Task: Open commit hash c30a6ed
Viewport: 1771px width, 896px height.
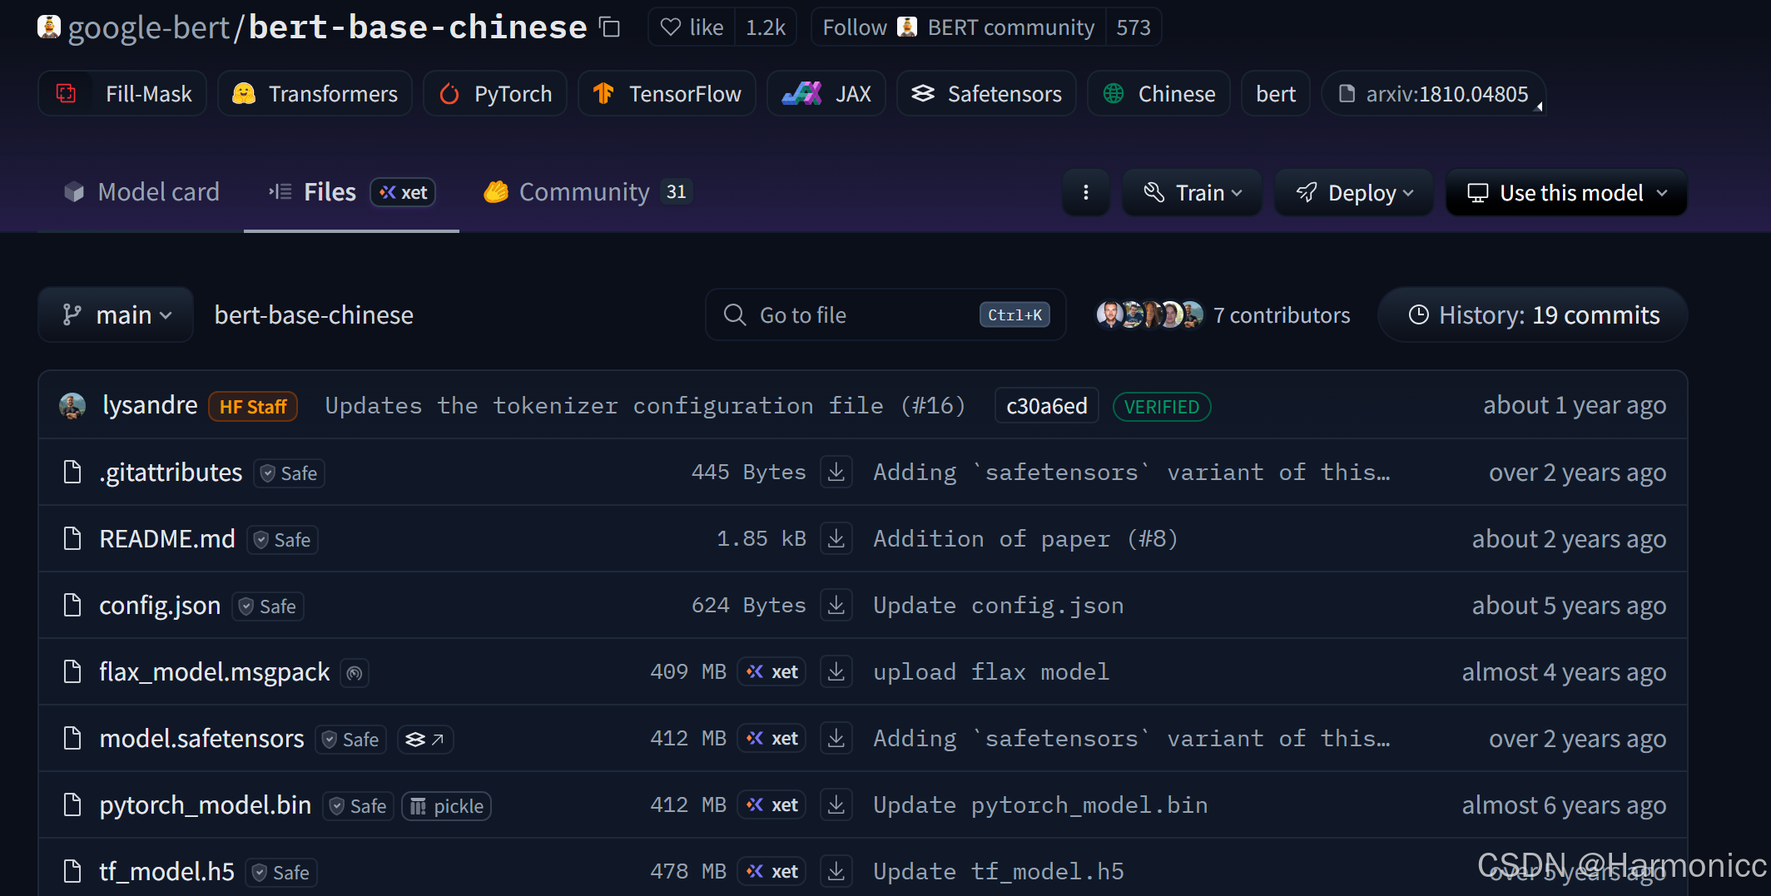Action: click(x=1047, y=406)
